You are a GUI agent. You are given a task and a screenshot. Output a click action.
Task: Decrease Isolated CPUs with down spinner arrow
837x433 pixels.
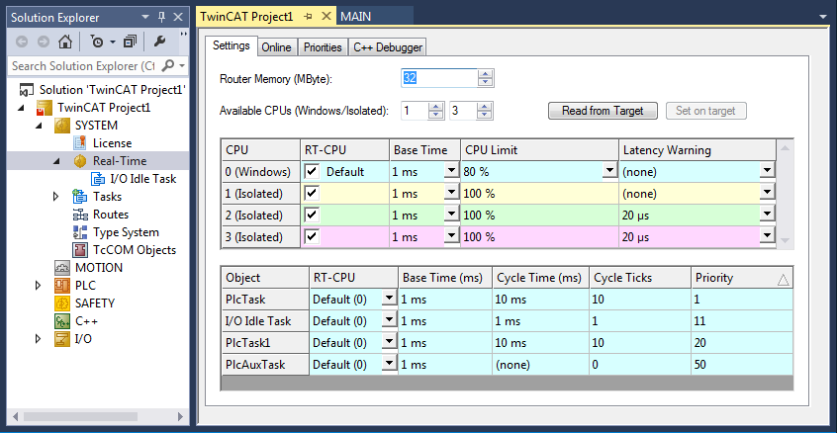[485, 116]
